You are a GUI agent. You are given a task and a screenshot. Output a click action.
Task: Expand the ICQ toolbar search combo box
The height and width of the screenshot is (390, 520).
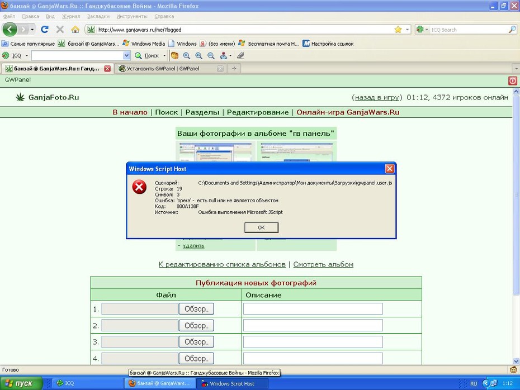coord(126,56)
